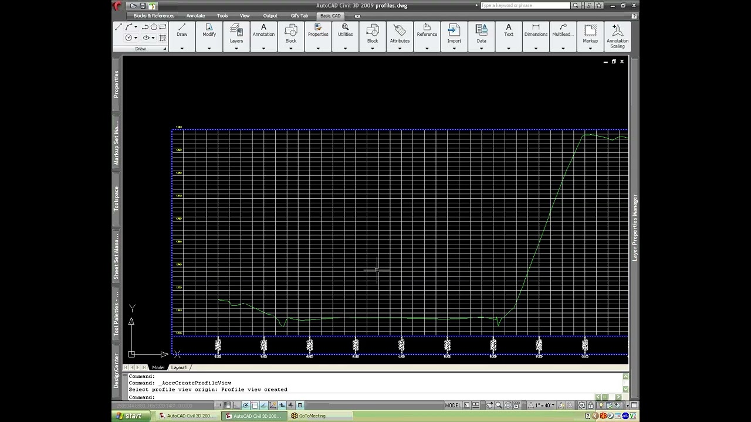The height and width of the screenshot is (422, 751).
Task: Select the Hatch tool in Draw panel
Action: pyautogui.click(x=163, y=38)
